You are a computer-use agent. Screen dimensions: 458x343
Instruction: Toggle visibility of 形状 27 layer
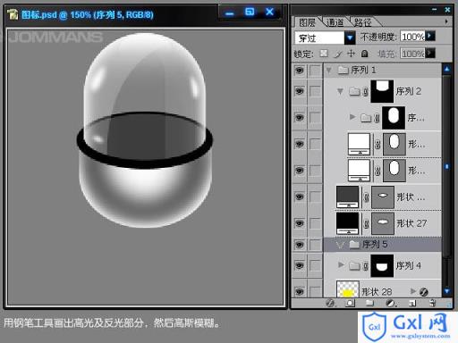[300, 223]
